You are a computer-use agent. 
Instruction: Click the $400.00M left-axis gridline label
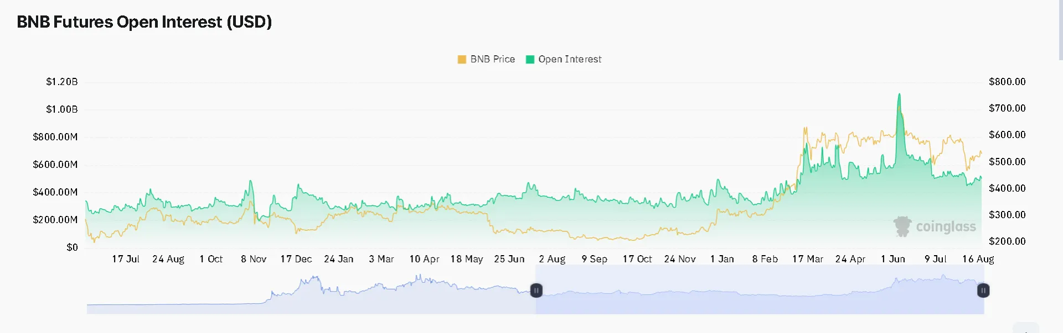tap(55, 192)
